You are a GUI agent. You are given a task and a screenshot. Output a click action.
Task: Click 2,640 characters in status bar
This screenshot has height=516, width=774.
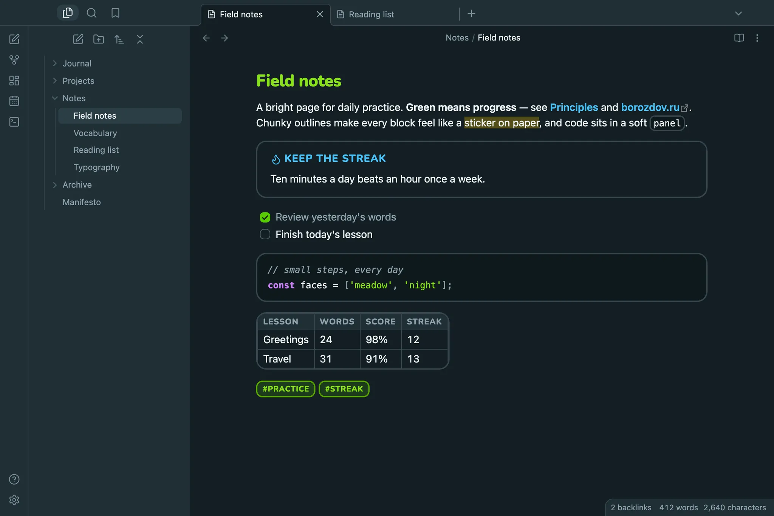tap(735, 507)
